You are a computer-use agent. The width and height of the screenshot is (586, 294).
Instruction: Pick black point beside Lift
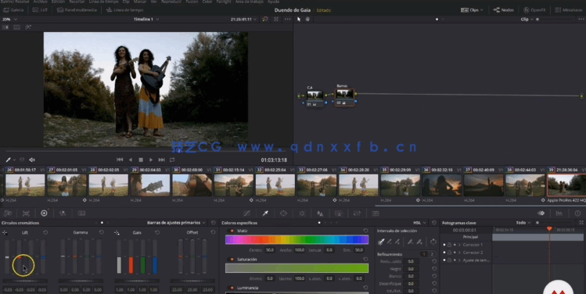(x=5, y=232)
